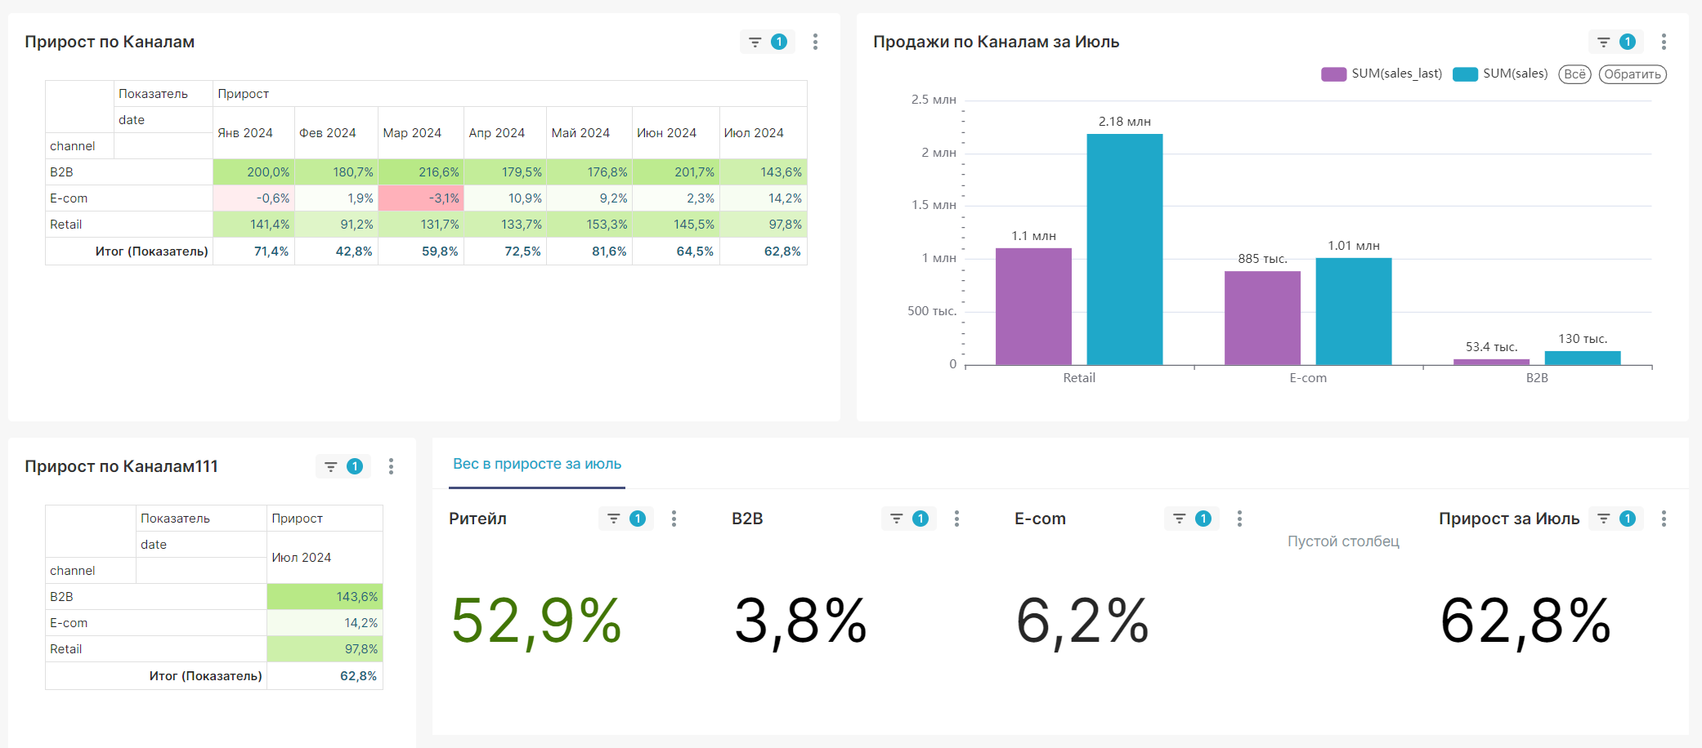Screen dimensions: 1702x748
Task: Click the Июл 2024 column header in top table
Action: click(x=753, y=133)
